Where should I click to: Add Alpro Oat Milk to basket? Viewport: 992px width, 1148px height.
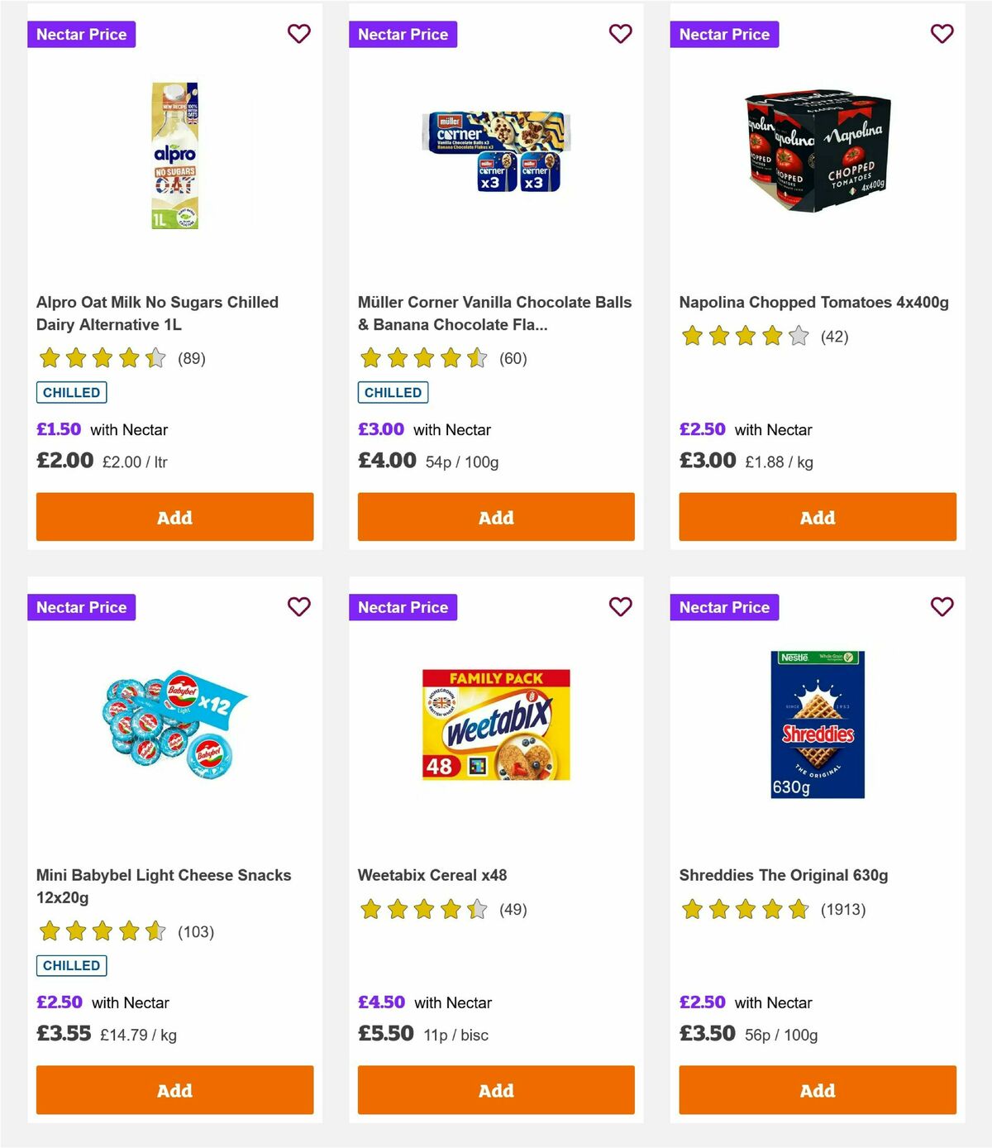click(174, 517)
